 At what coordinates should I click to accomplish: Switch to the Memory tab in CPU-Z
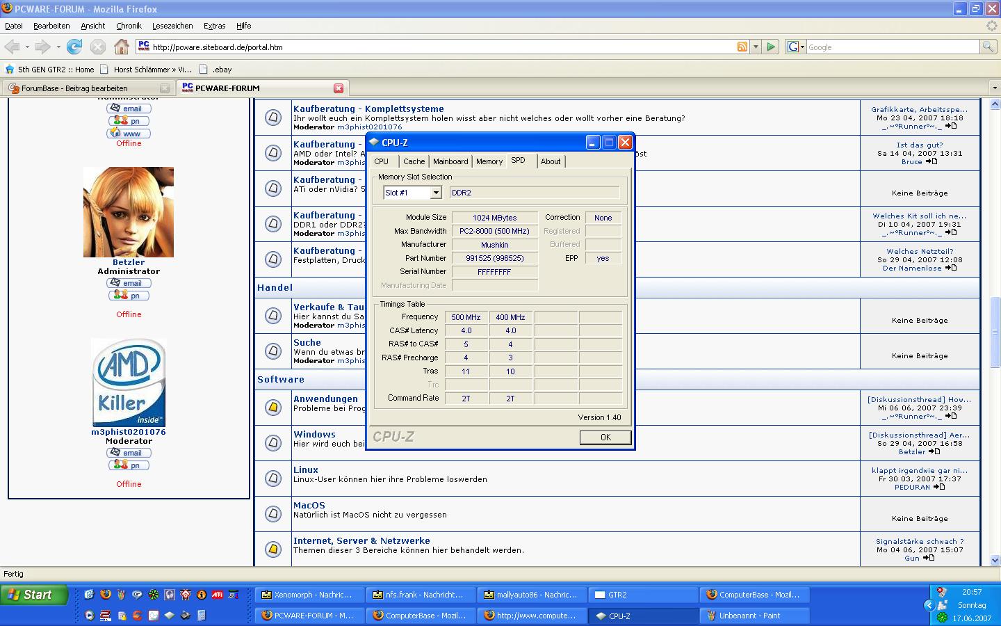point(489,161)
